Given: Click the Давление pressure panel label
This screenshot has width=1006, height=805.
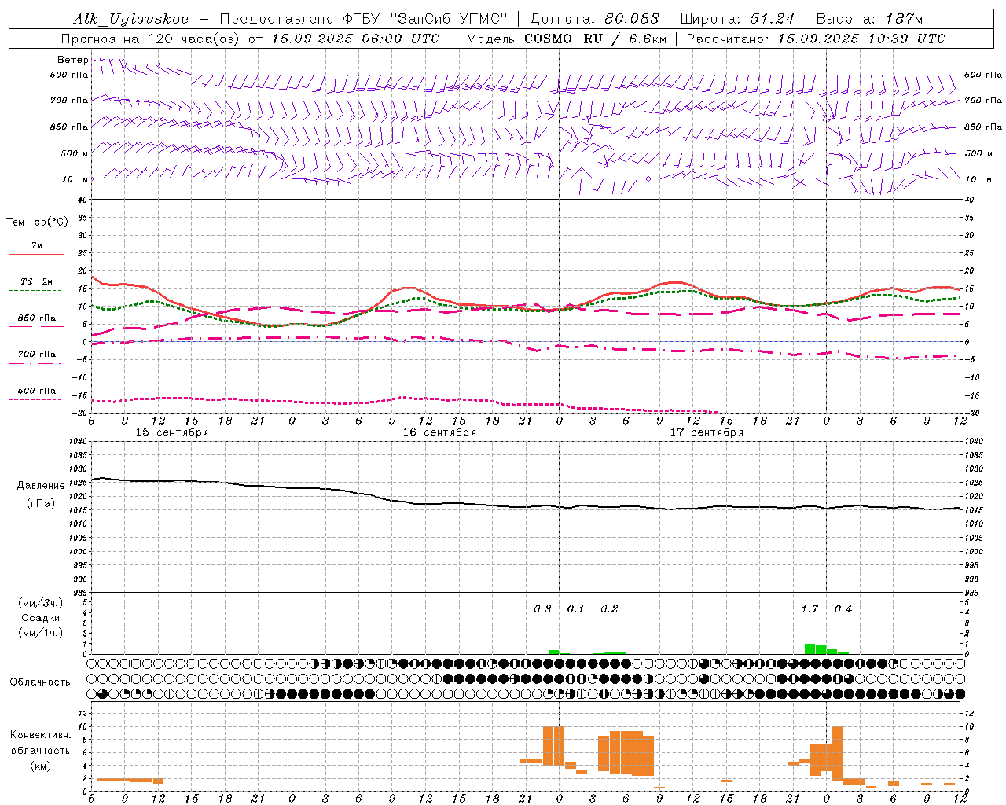Looking at the screenshot, I should [x=40, y=486].
